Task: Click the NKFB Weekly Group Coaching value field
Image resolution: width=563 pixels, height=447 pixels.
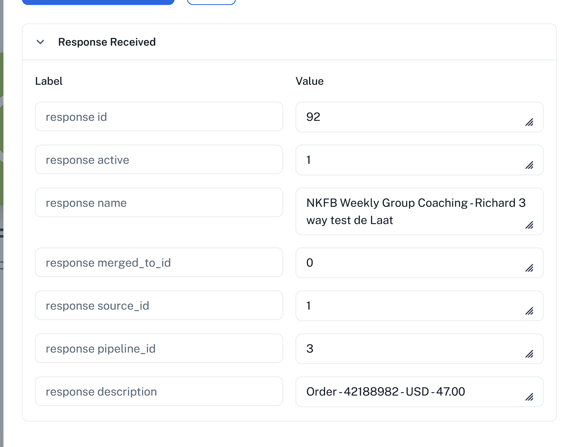Action: 419,211
